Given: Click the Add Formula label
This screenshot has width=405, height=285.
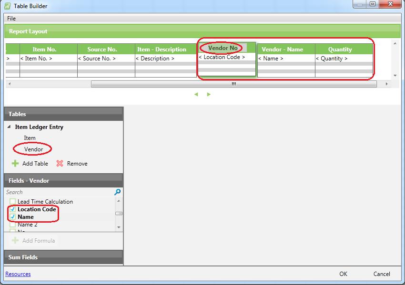Looking at the screenshot, I should coord(39,241).
